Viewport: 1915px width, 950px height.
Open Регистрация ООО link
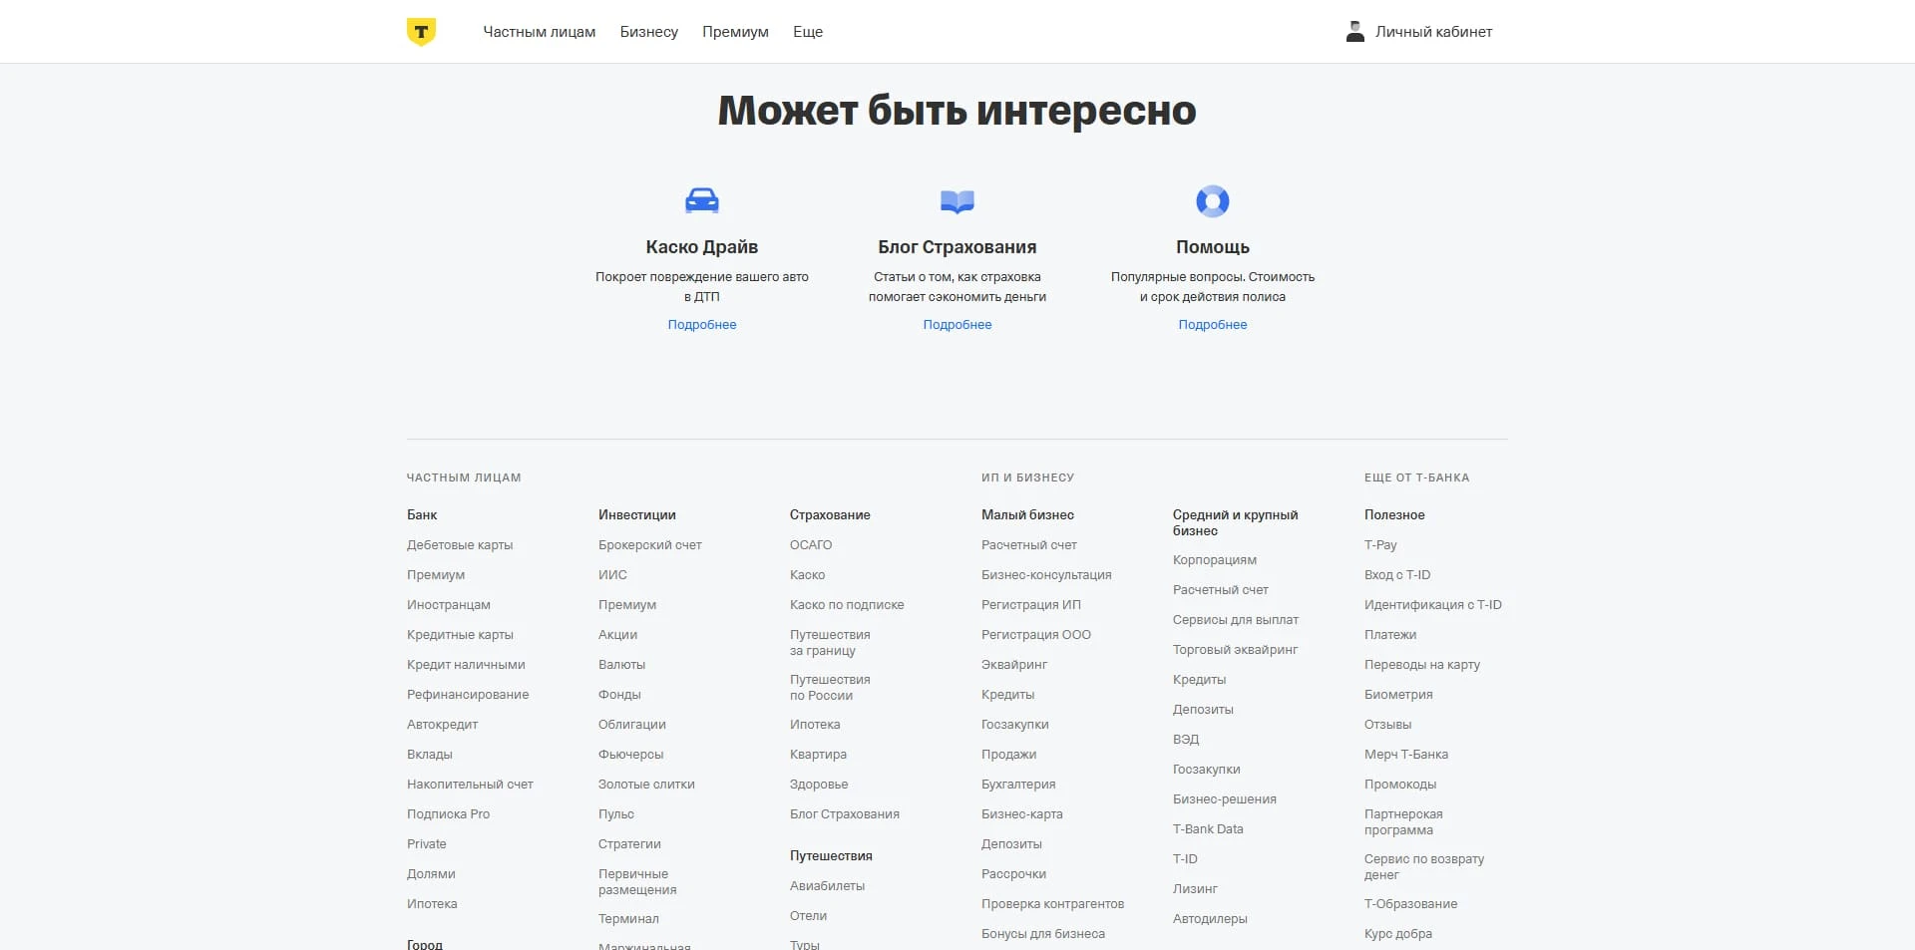[1036, 635]
